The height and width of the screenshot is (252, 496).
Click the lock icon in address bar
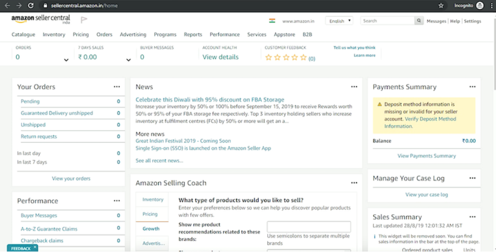[x=45, y=5]
